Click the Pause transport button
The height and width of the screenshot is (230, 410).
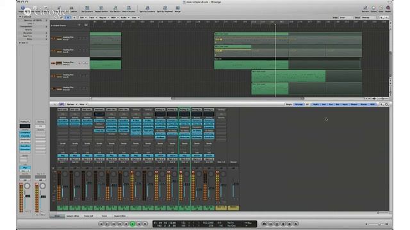click(139, 224)
